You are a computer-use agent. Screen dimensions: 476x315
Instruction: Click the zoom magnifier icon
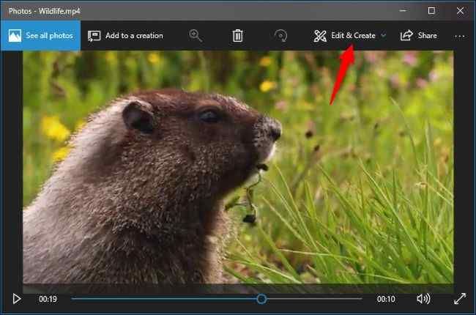196,35
